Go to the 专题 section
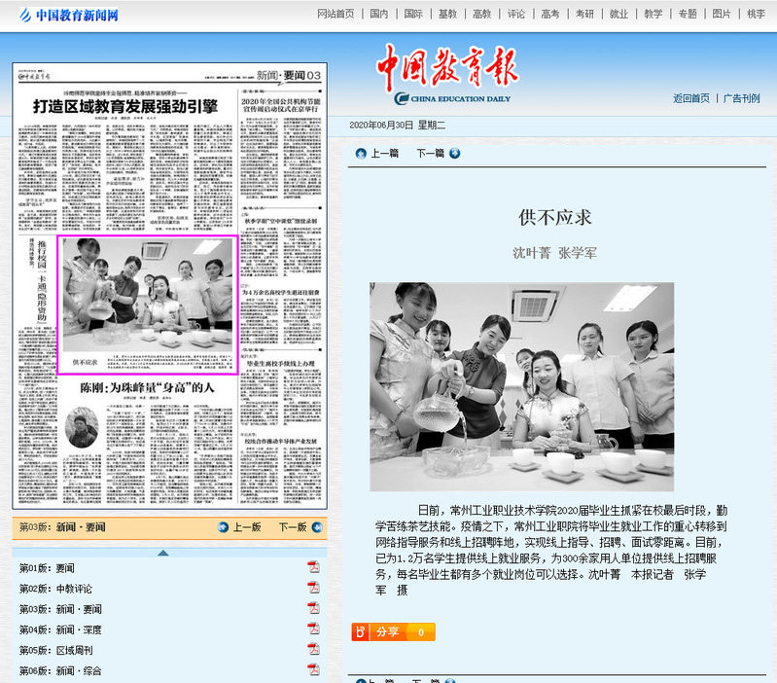Image resolution: width=777 pixels, height=683 pixels. (688, 14)
